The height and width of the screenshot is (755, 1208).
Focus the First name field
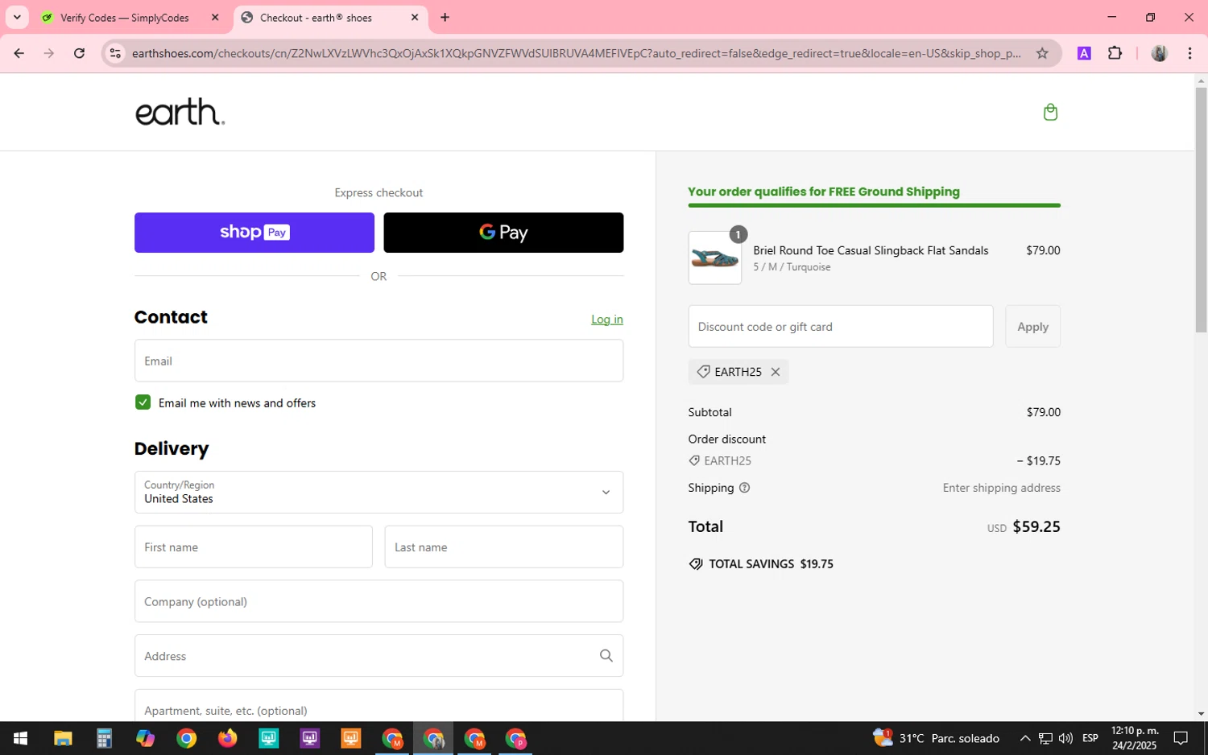[254, 547]
